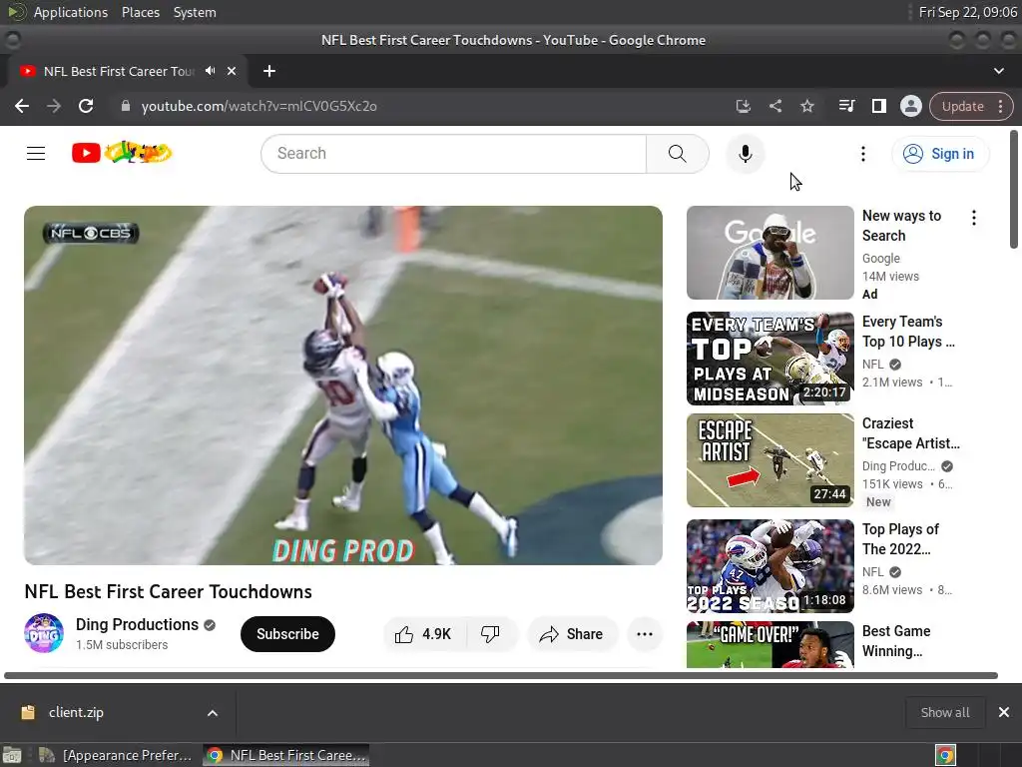1022x767 pixels.
Task: Click into the YouTube Search field
Action: coord(454,154)
